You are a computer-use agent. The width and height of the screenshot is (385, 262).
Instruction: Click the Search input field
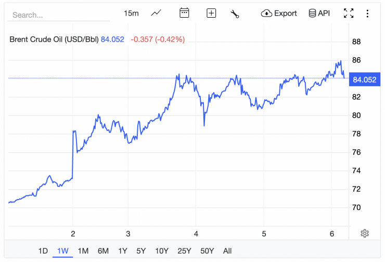58,15
